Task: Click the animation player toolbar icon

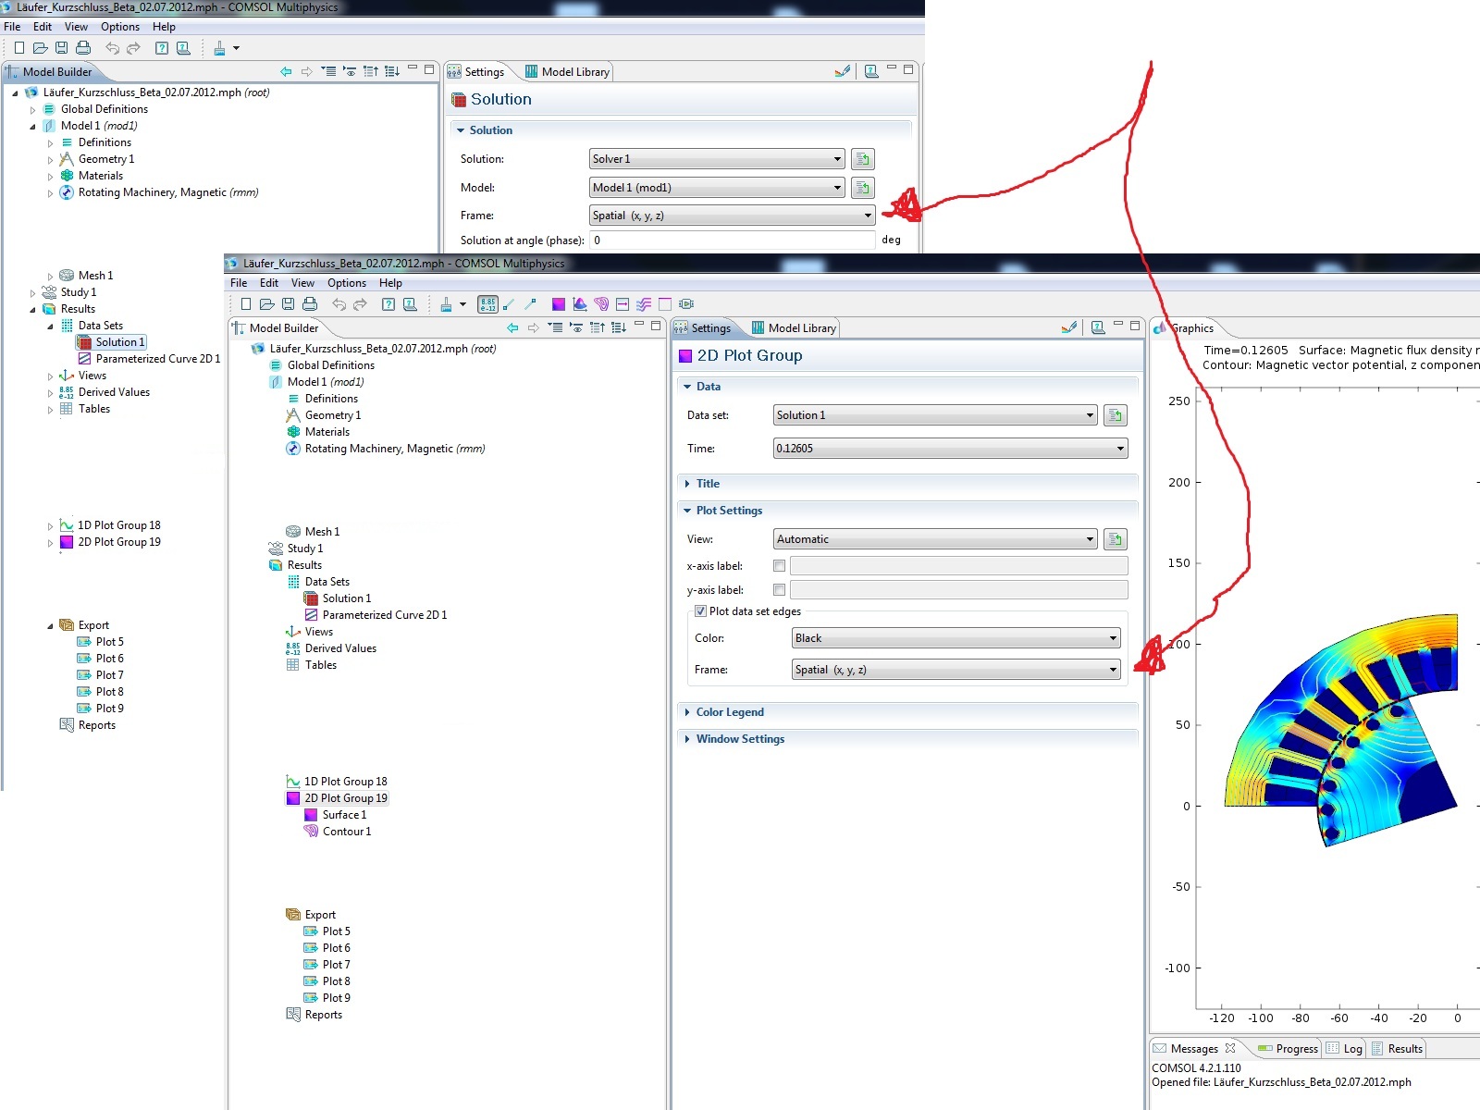Action: (686, 303)
